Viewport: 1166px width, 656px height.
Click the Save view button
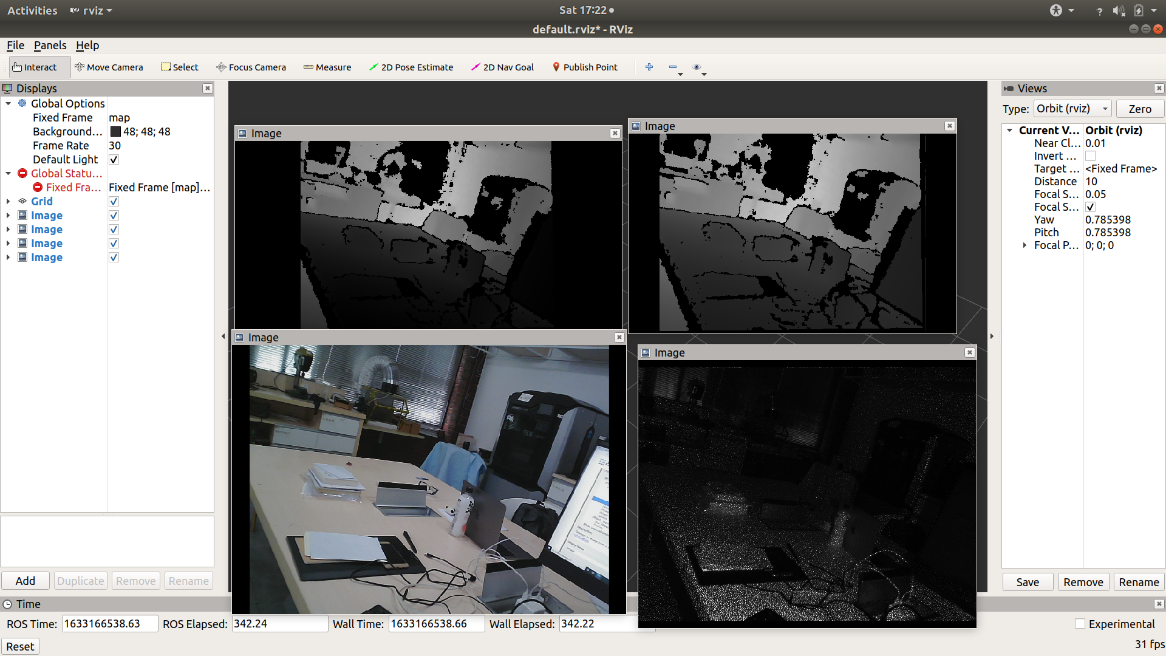(1028, 583)
